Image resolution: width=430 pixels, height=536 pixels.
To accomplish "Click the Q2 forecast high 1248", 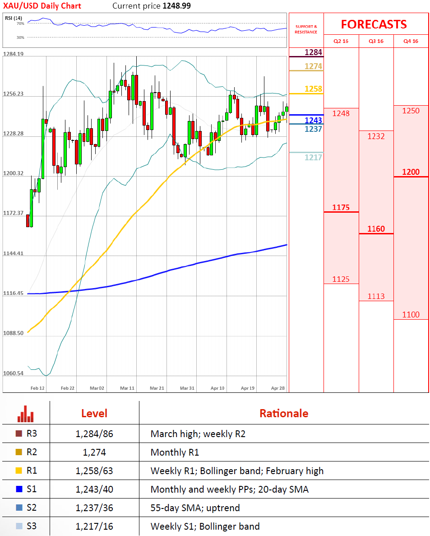I will pos(341,113).
